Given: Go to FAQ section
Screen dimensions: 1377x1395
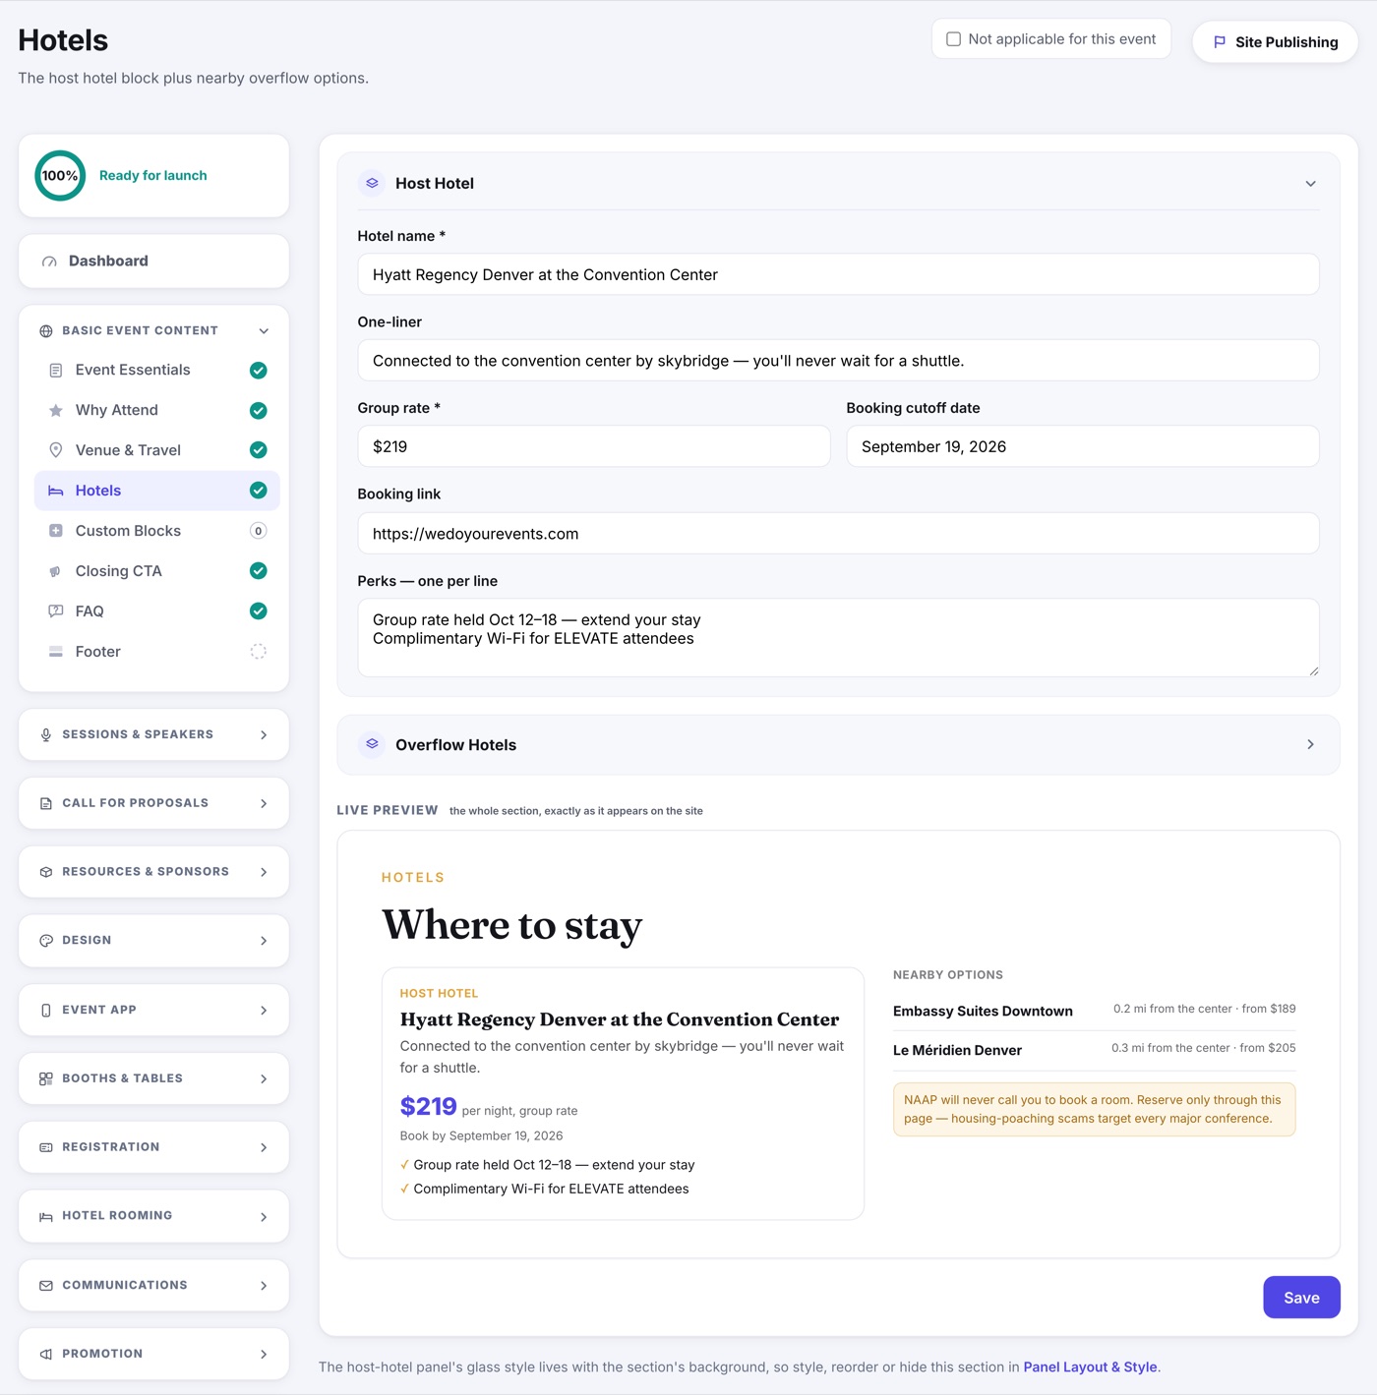Looking at the screenshot, I should point(157,611).
